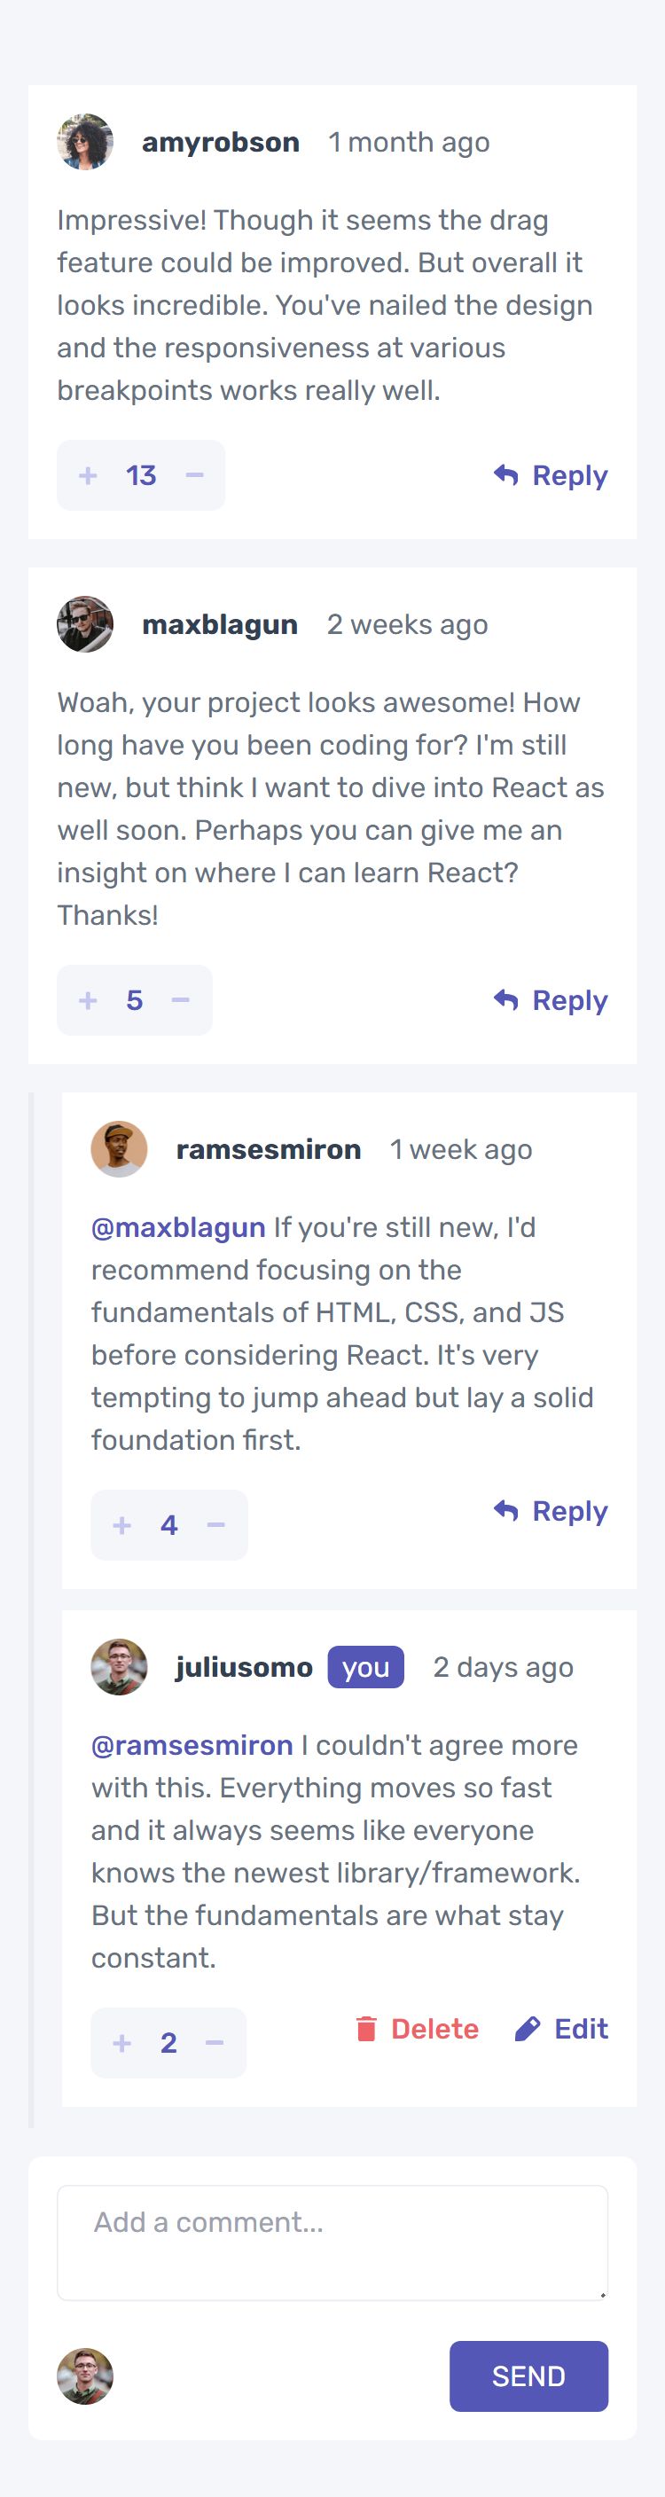
Task: Reply to maxblagun's comment
Action: click(551, 999)
